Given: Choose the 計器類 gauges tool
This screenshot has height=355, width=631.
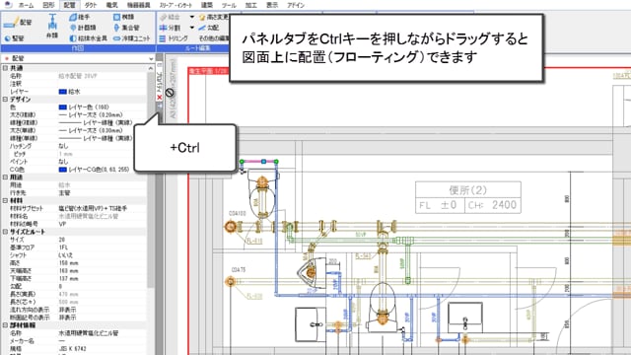Looking at the screenshot, I should point(83,28).
